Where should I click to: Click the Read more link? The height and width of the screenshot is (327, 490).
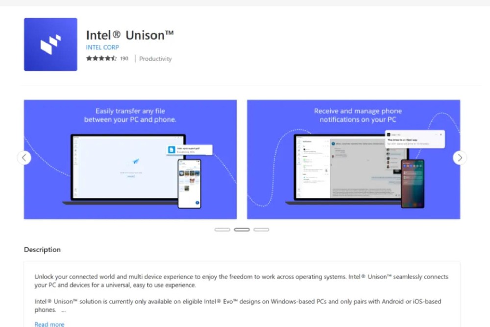tap(49, 324)
